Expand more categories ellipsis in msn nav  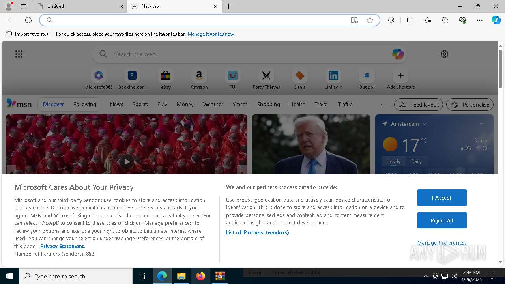(381, 105)
